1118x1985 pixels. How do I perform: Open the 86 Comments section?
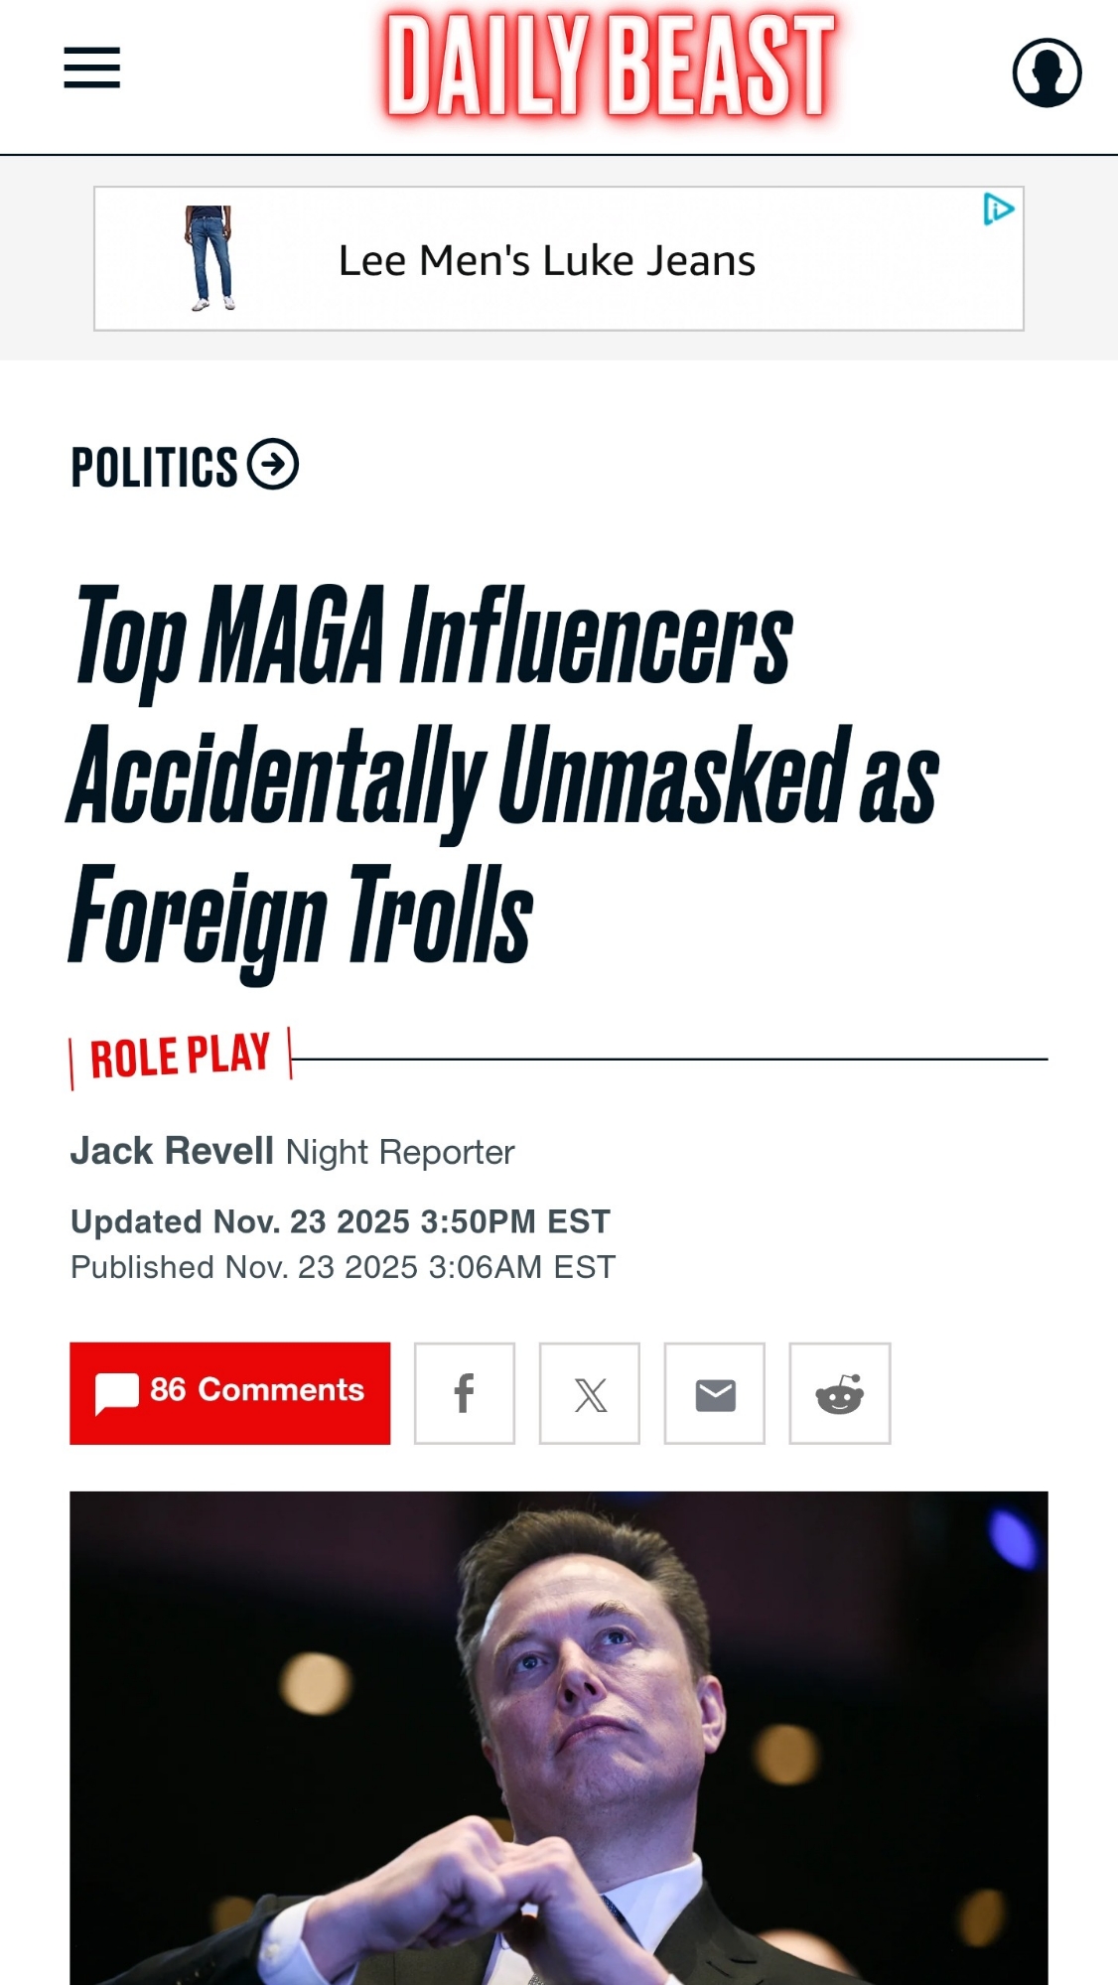pyautogui.click(x=257, y=1390)
